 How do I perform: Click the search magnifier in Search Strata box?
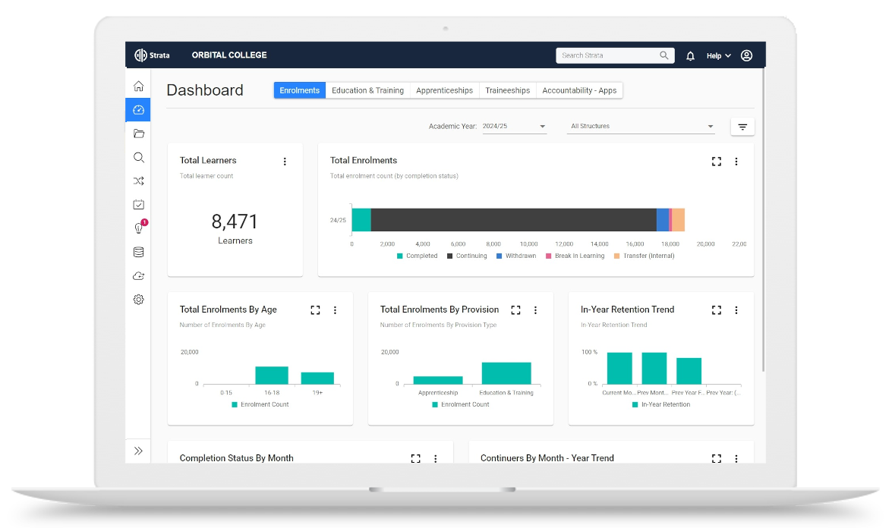click(x=663, y=55)
